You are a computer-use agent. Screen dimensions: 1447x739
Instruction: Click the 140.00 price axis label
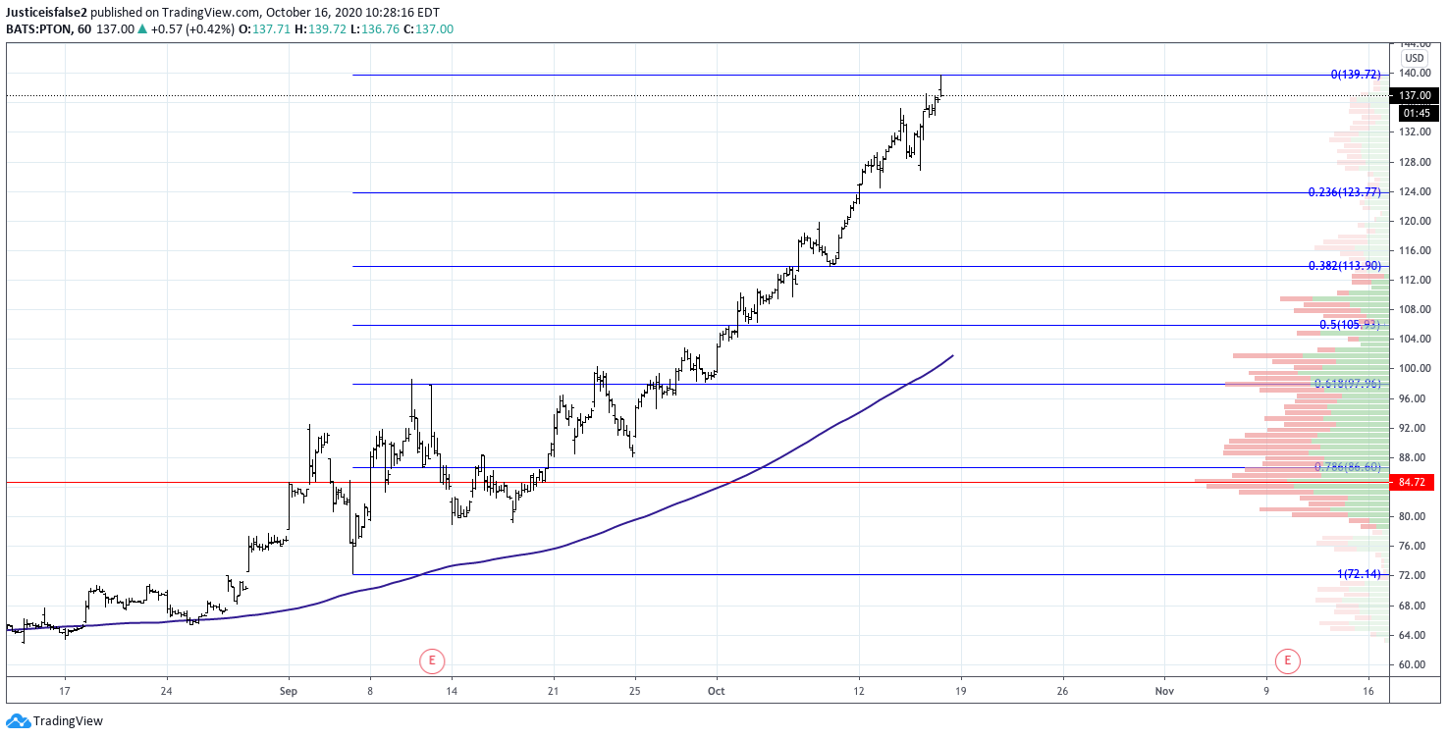pos(1414,74)
